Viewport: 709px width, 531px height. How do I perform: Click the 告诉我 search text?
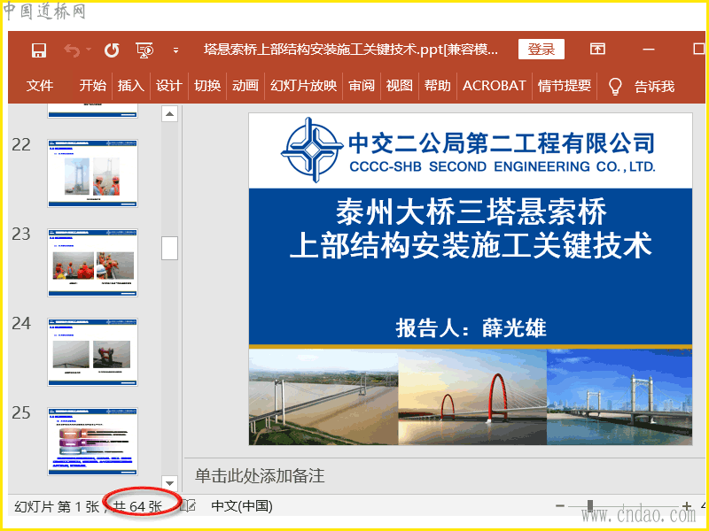(x=654, y=86)
